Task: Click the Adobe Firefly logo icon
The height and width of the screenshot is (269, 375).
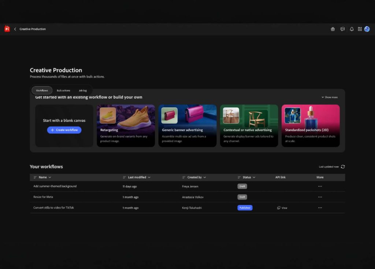Action: pos(7,29)
